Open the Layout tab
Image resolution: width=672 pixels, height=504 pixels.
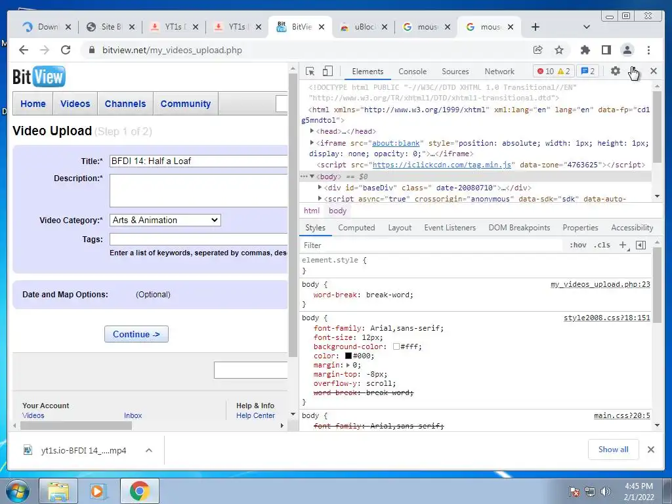tap(400, 228)
